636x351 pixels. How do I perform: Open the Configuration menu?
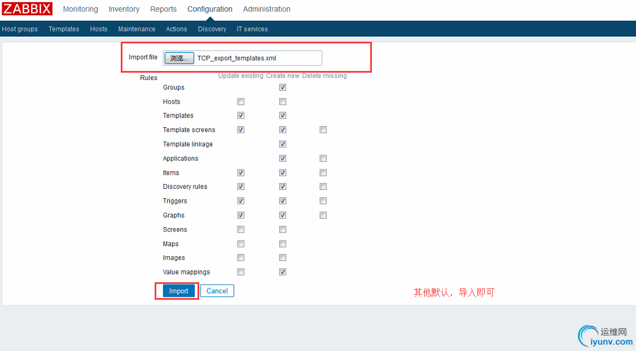click(210, 9)
